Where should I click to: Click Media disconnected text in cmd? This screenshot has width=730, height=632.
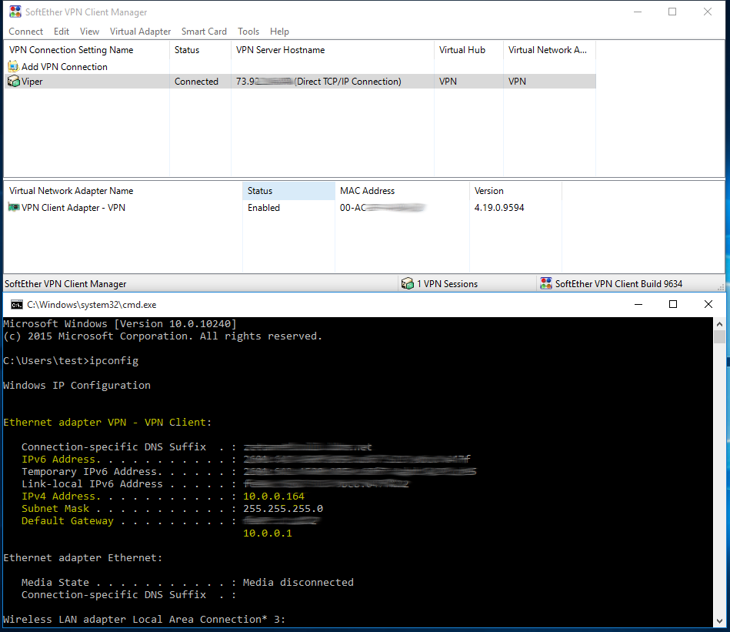click(298, 583)
